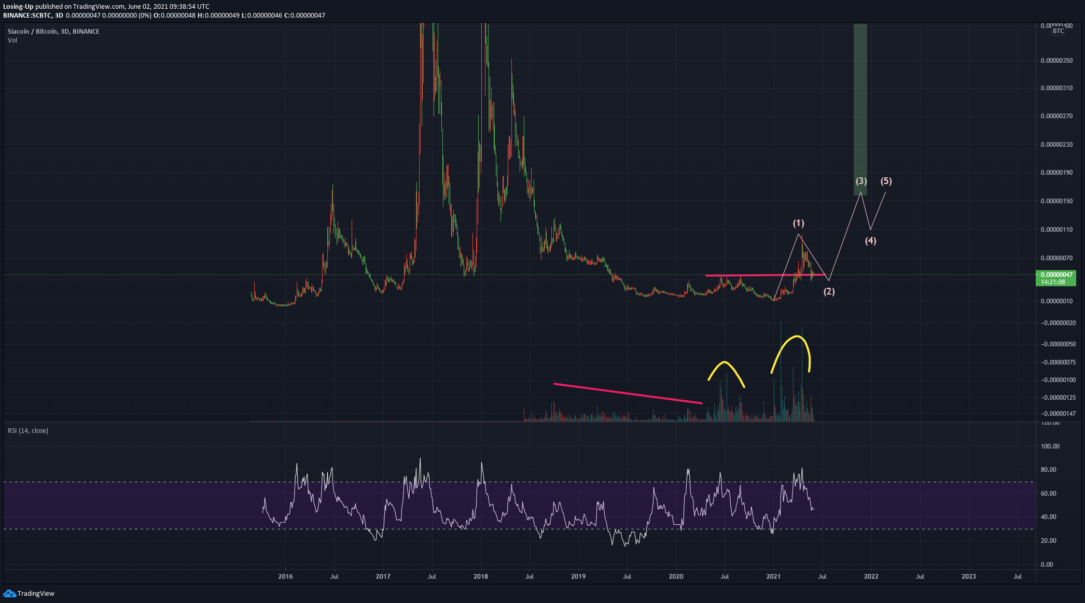Select the wave label (4)
Screen dimensions: 1085x603
870,241
